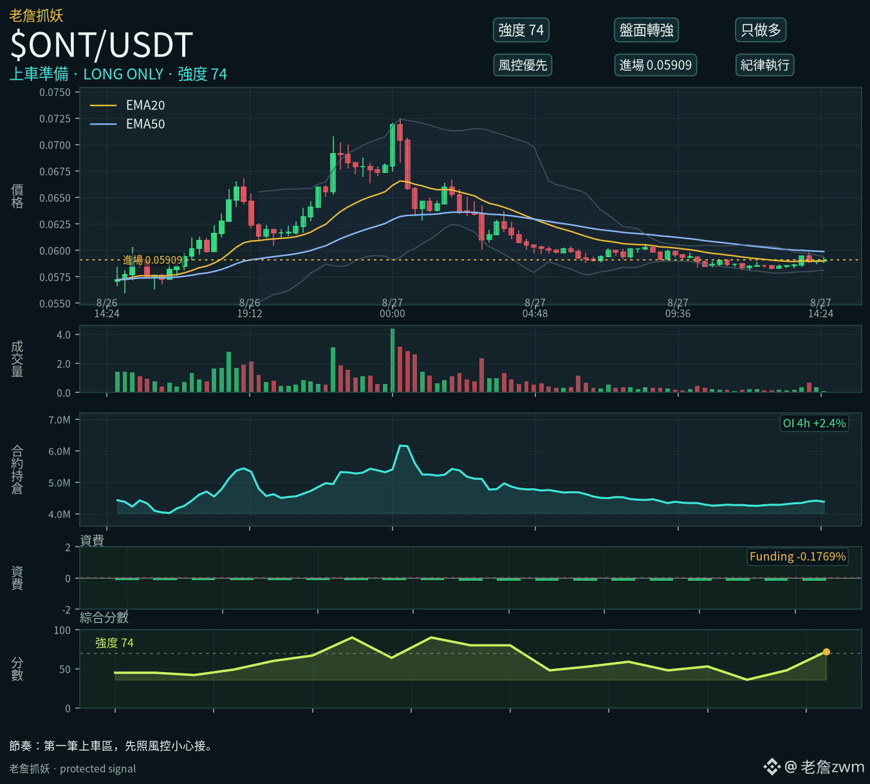Click the 8/26 14:24 time axis label
Viewport: 870px width, 784px height.
click(107, 308)
